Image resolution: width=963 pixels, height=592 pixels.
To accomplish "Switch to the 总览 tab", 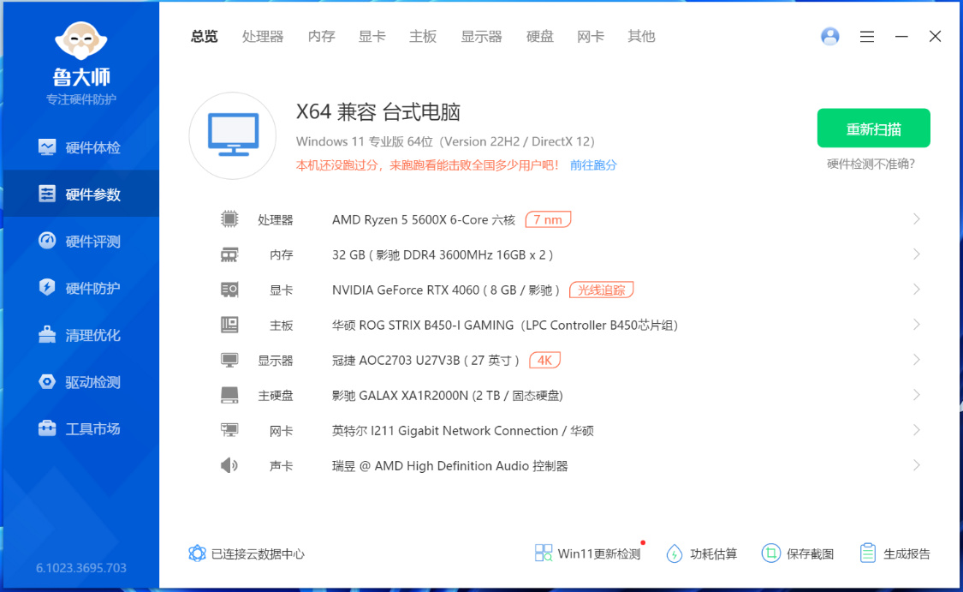I will [204, 36].
